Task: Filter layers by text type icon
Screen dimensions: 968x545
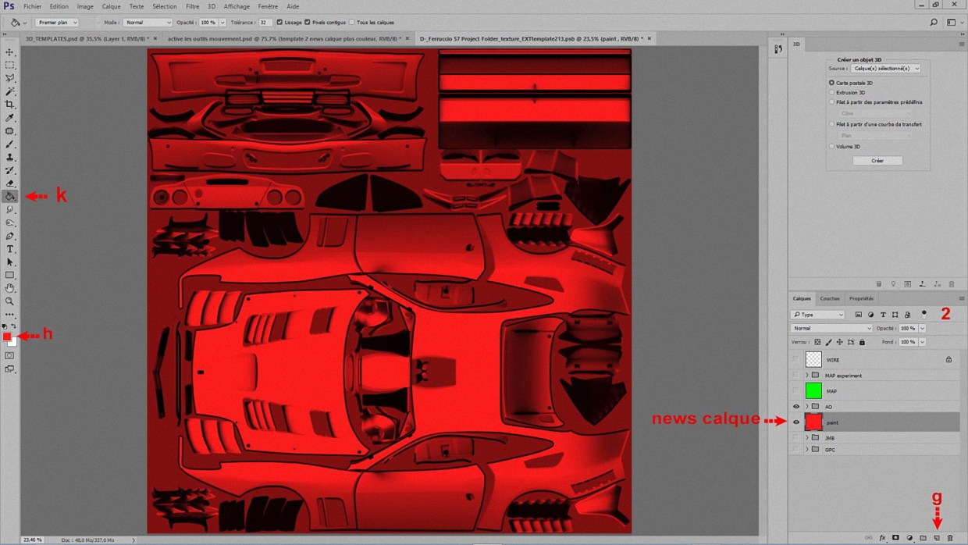Action: [x=883, y=315]
